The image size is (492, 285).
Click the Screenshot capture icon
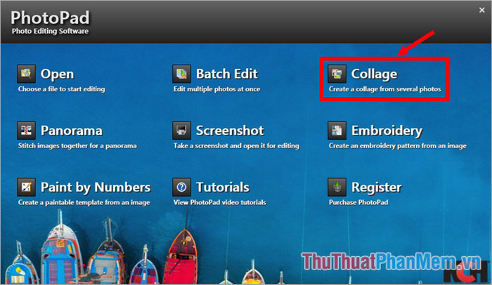point(181,131)
